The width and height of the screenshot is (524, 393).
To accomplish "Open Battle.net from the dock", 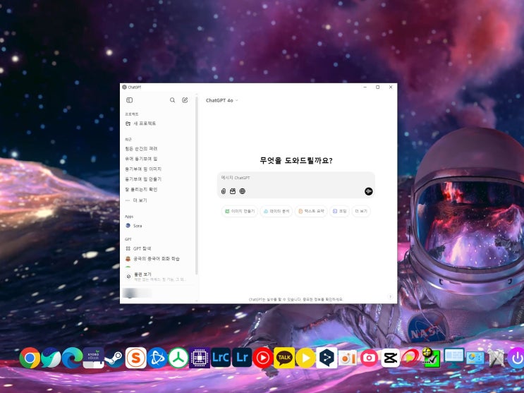I will [x=157, y=358].
